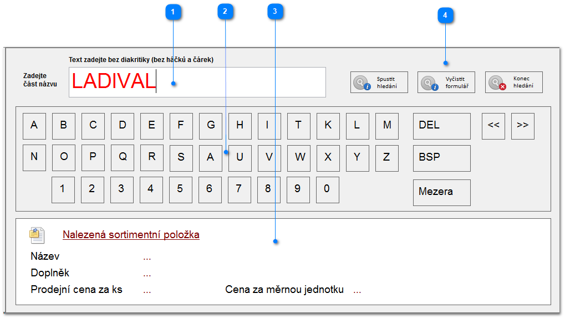Select the Prodejní cena za ks label

tap(77, 290)
